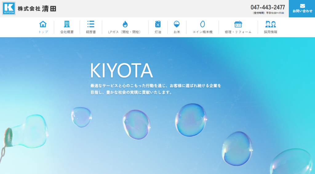Click the envelope contact icon
Screen dimensions: 315x174
(x=302, y=6)
